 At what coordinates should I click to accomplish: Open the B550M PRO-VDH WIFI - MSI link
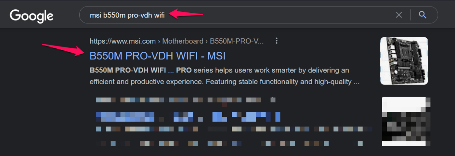(x=157, y=56)
